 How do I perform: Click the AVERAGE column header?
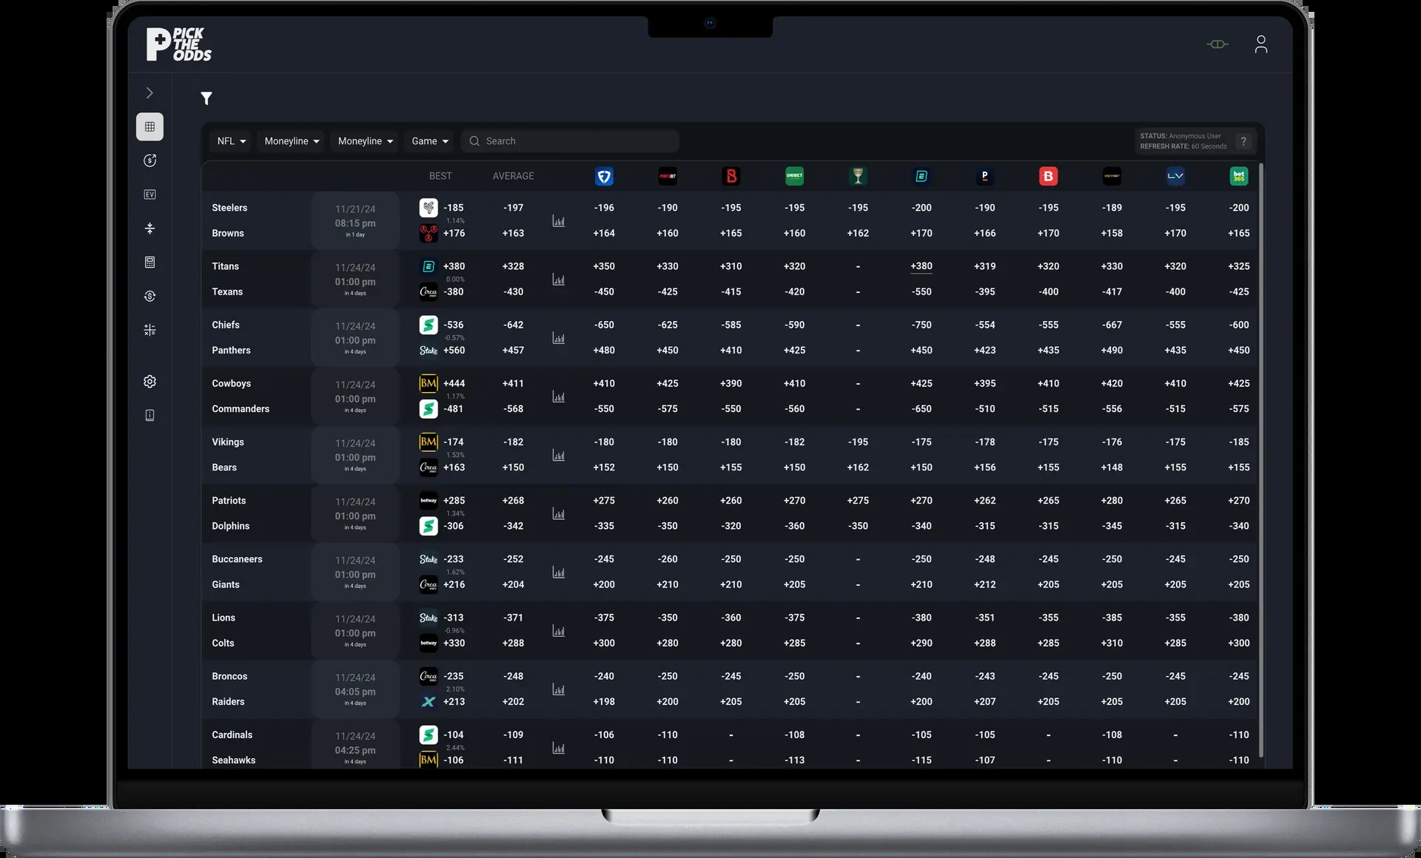tap(513, 176)
